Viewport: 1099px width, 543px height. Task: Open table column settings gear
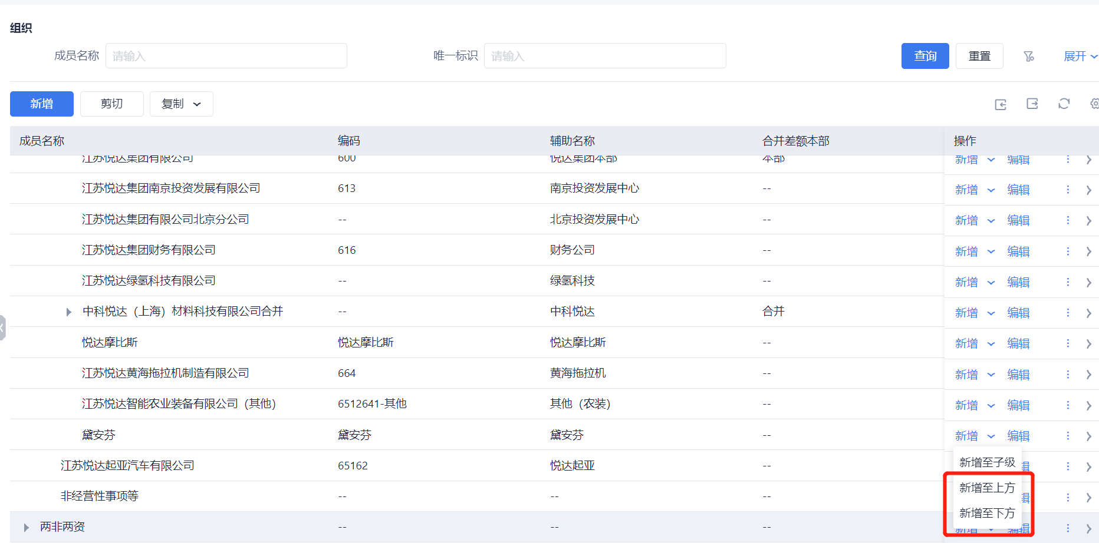pos(1094,104)
